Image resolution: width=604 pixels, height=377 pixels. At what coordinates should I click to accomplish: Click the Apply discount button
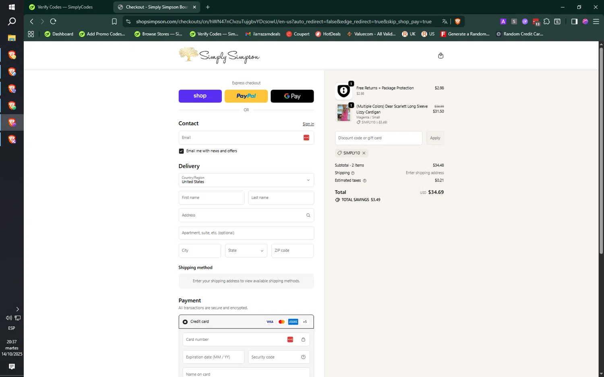[435, 138]
